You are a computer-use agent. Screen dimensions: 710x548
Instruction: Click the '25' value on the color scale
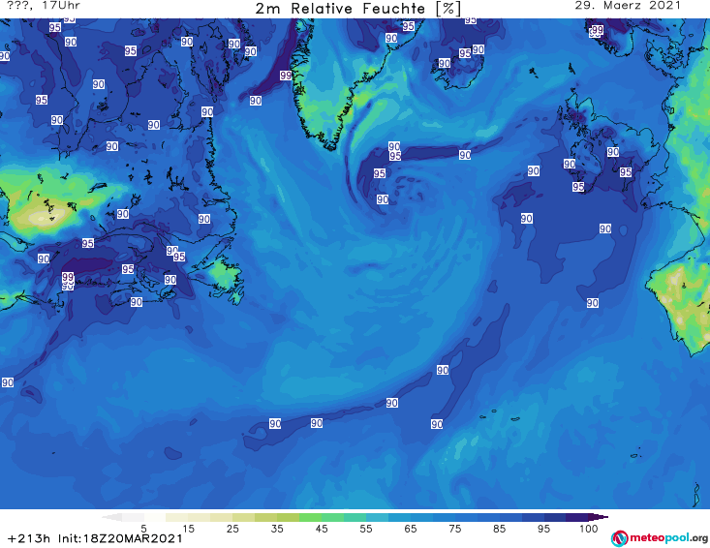[x=232, y=529]
